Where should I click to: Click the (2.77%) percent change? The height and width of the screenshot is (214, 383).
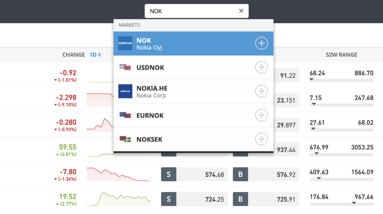point(68,204)
